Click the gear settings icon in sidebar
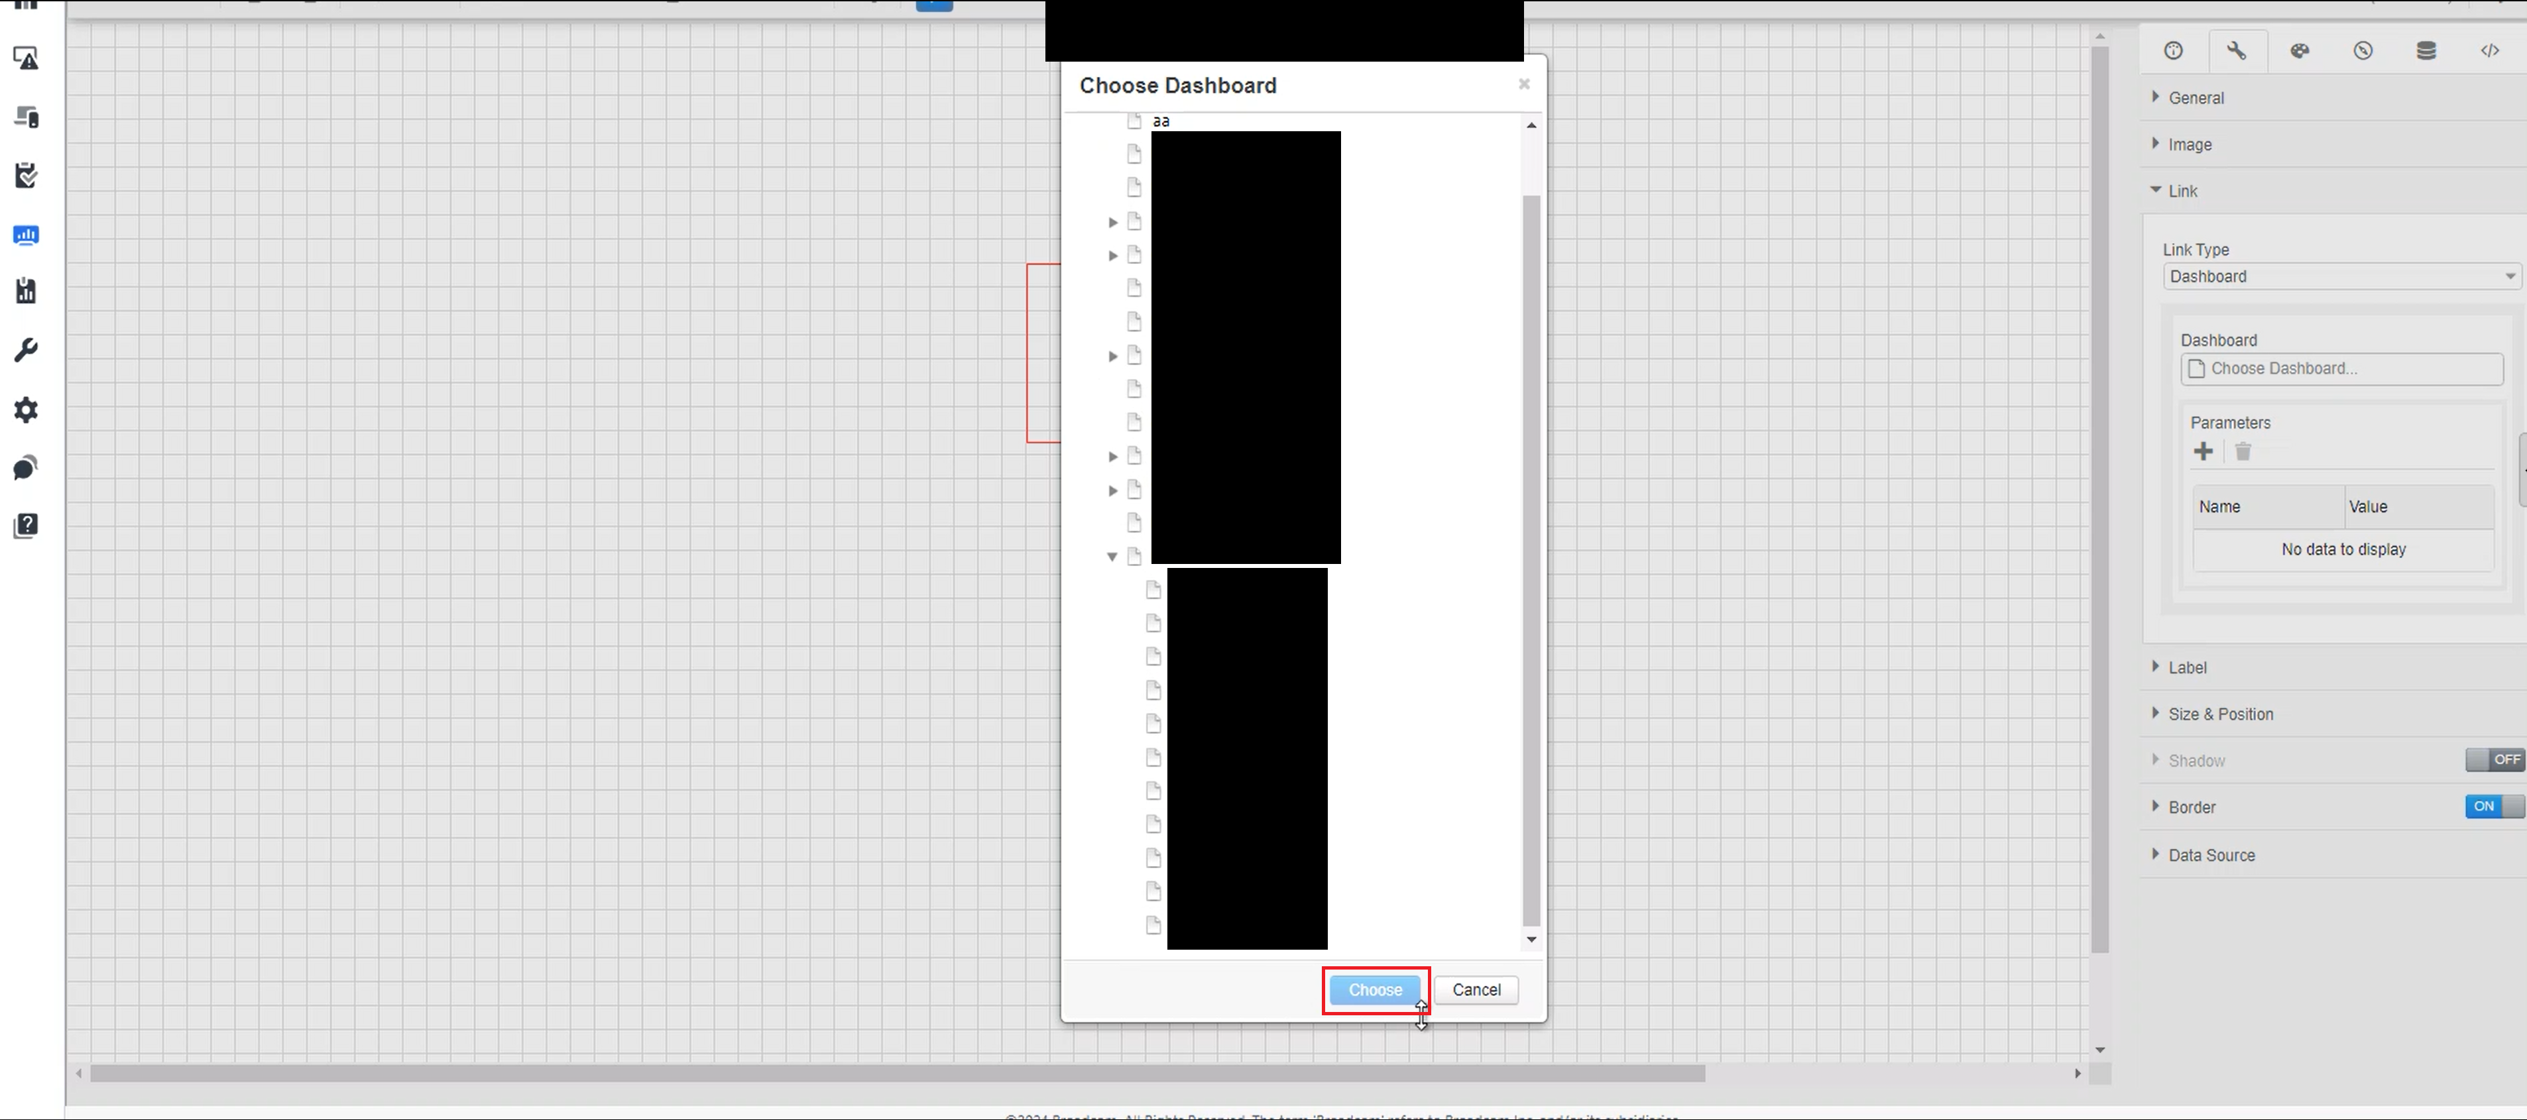This screenshot has width=2527, height=1120. (27, 410)
